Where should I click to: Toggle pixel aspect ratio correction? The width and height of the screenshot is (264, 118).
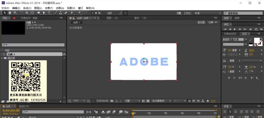189,101
